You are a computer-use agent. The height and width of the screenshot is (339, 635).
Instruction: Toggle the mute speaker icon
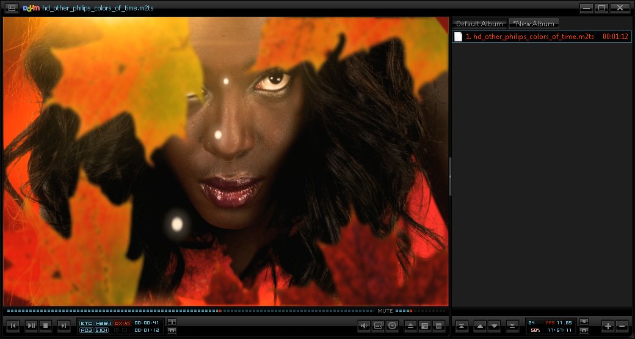coord(365,326)
